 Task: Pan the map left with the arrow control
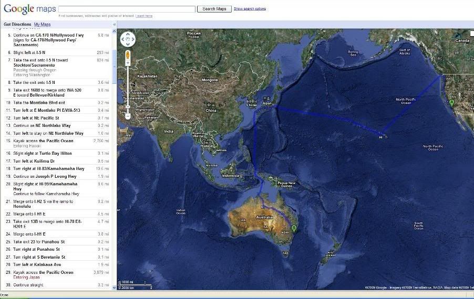click(x=123, y=39)
